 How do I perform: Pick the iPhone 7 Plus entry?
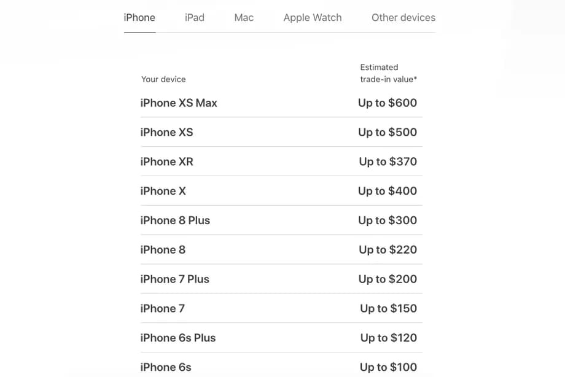pyautogui.click(x=174, y=279)
